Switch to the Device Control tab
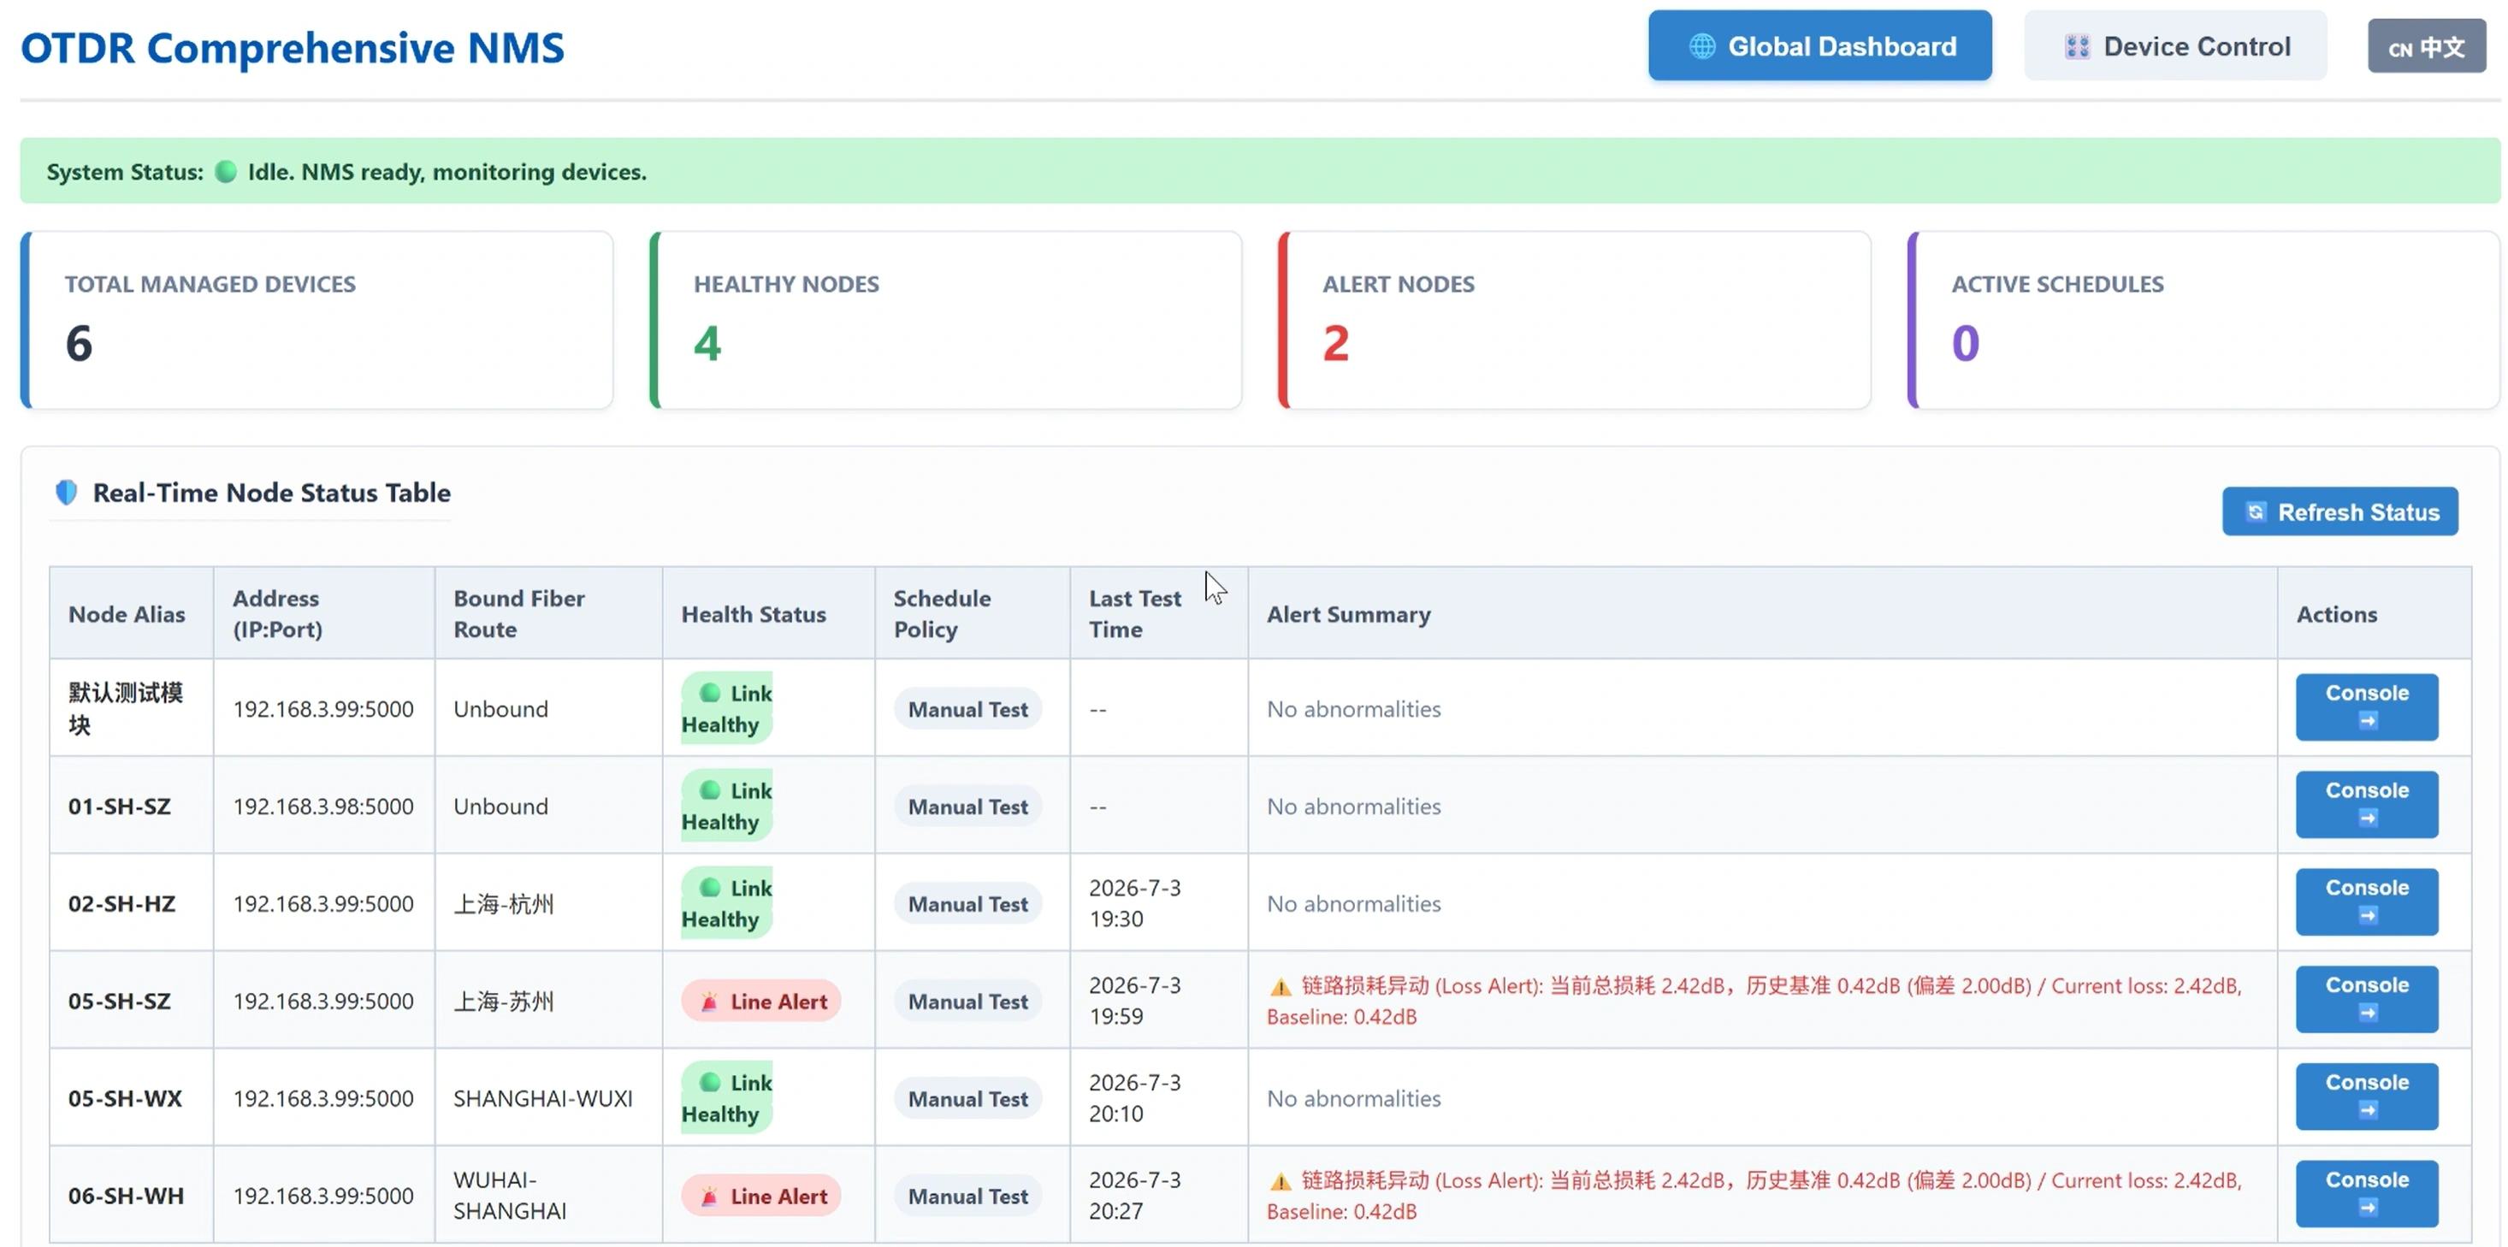The height and width of the screenshot is (1247, 2508). [x=2175, y=45]
